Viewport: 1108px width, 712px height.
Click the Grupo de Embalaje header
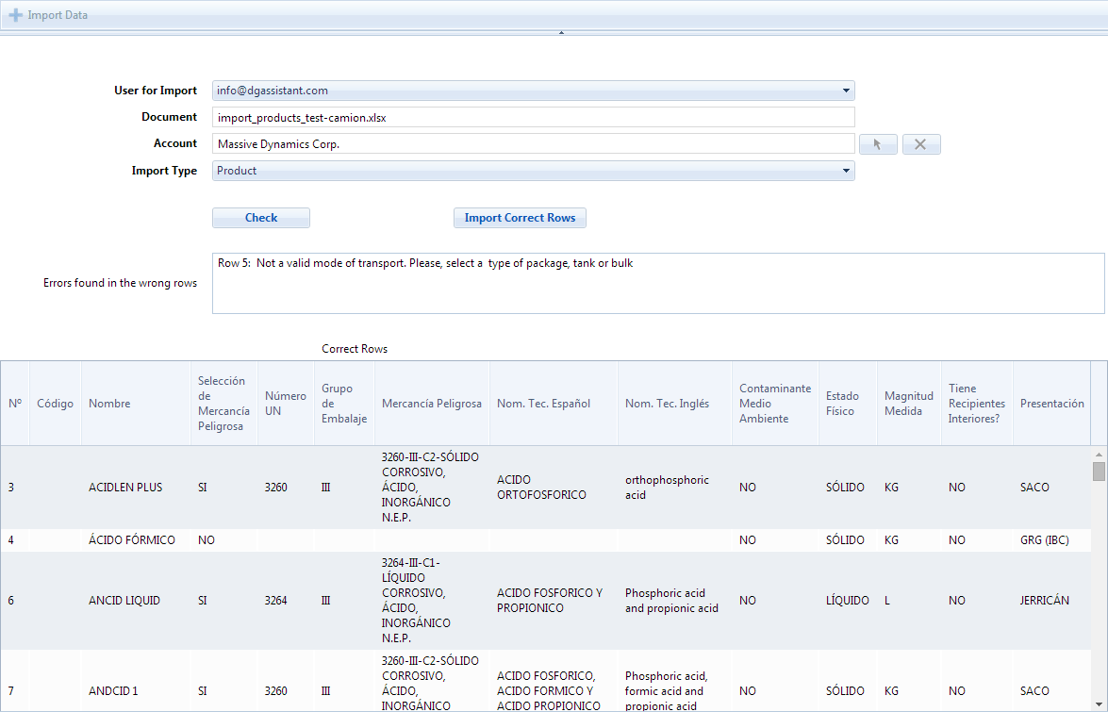point(344,404)
